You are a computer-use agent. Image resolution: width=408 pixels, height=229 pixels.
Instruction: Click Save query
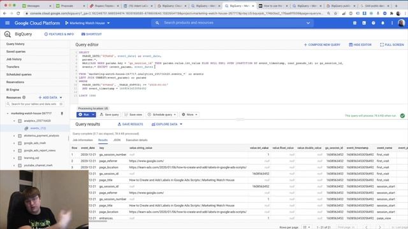coord(109,114)
